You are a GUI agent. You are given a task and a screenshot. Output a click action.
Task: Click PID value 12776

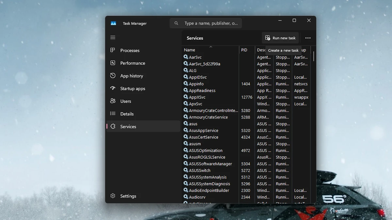coord(247,97)
